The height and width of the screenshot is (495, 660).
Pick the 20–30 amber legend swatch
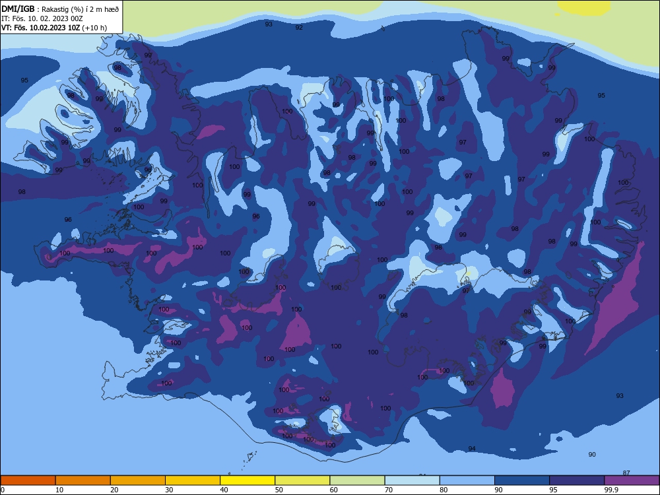(138, 480)
